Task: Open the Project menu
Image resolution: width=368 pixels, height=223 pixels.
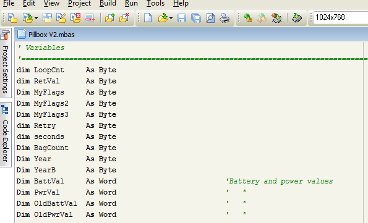Action: (79, 4)
